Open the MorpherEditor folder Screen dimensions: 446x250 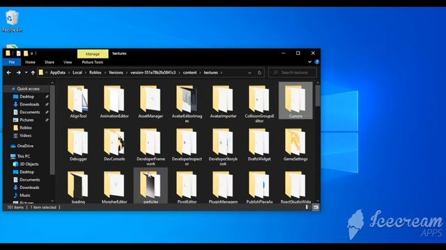[114, 187]
